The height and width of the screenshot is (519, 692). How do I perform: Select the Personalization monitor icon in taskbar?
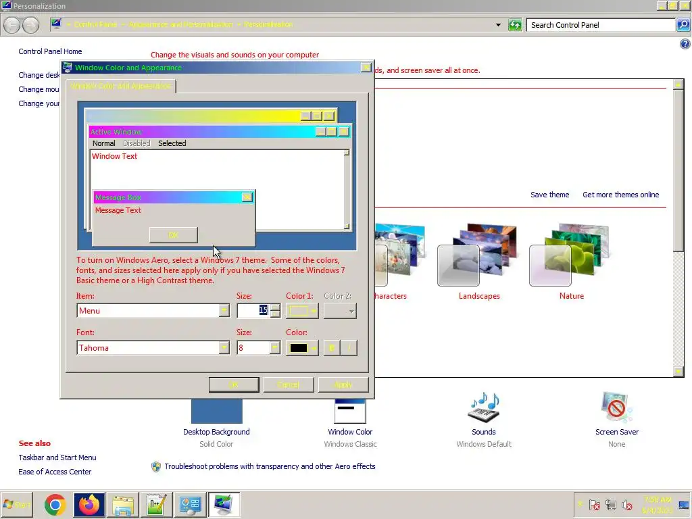[x=224, y=504]
